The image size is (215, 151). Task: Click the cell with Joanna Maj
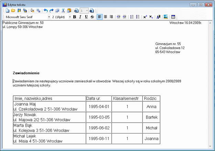pyautogui.click(x=50, y=106)
